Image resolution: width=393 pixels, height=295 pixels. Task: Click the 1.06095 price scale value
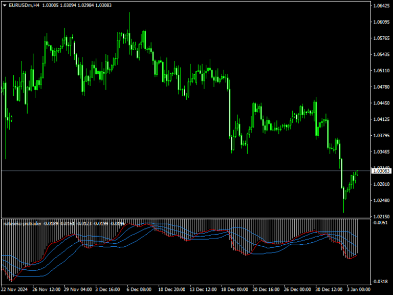381,22
